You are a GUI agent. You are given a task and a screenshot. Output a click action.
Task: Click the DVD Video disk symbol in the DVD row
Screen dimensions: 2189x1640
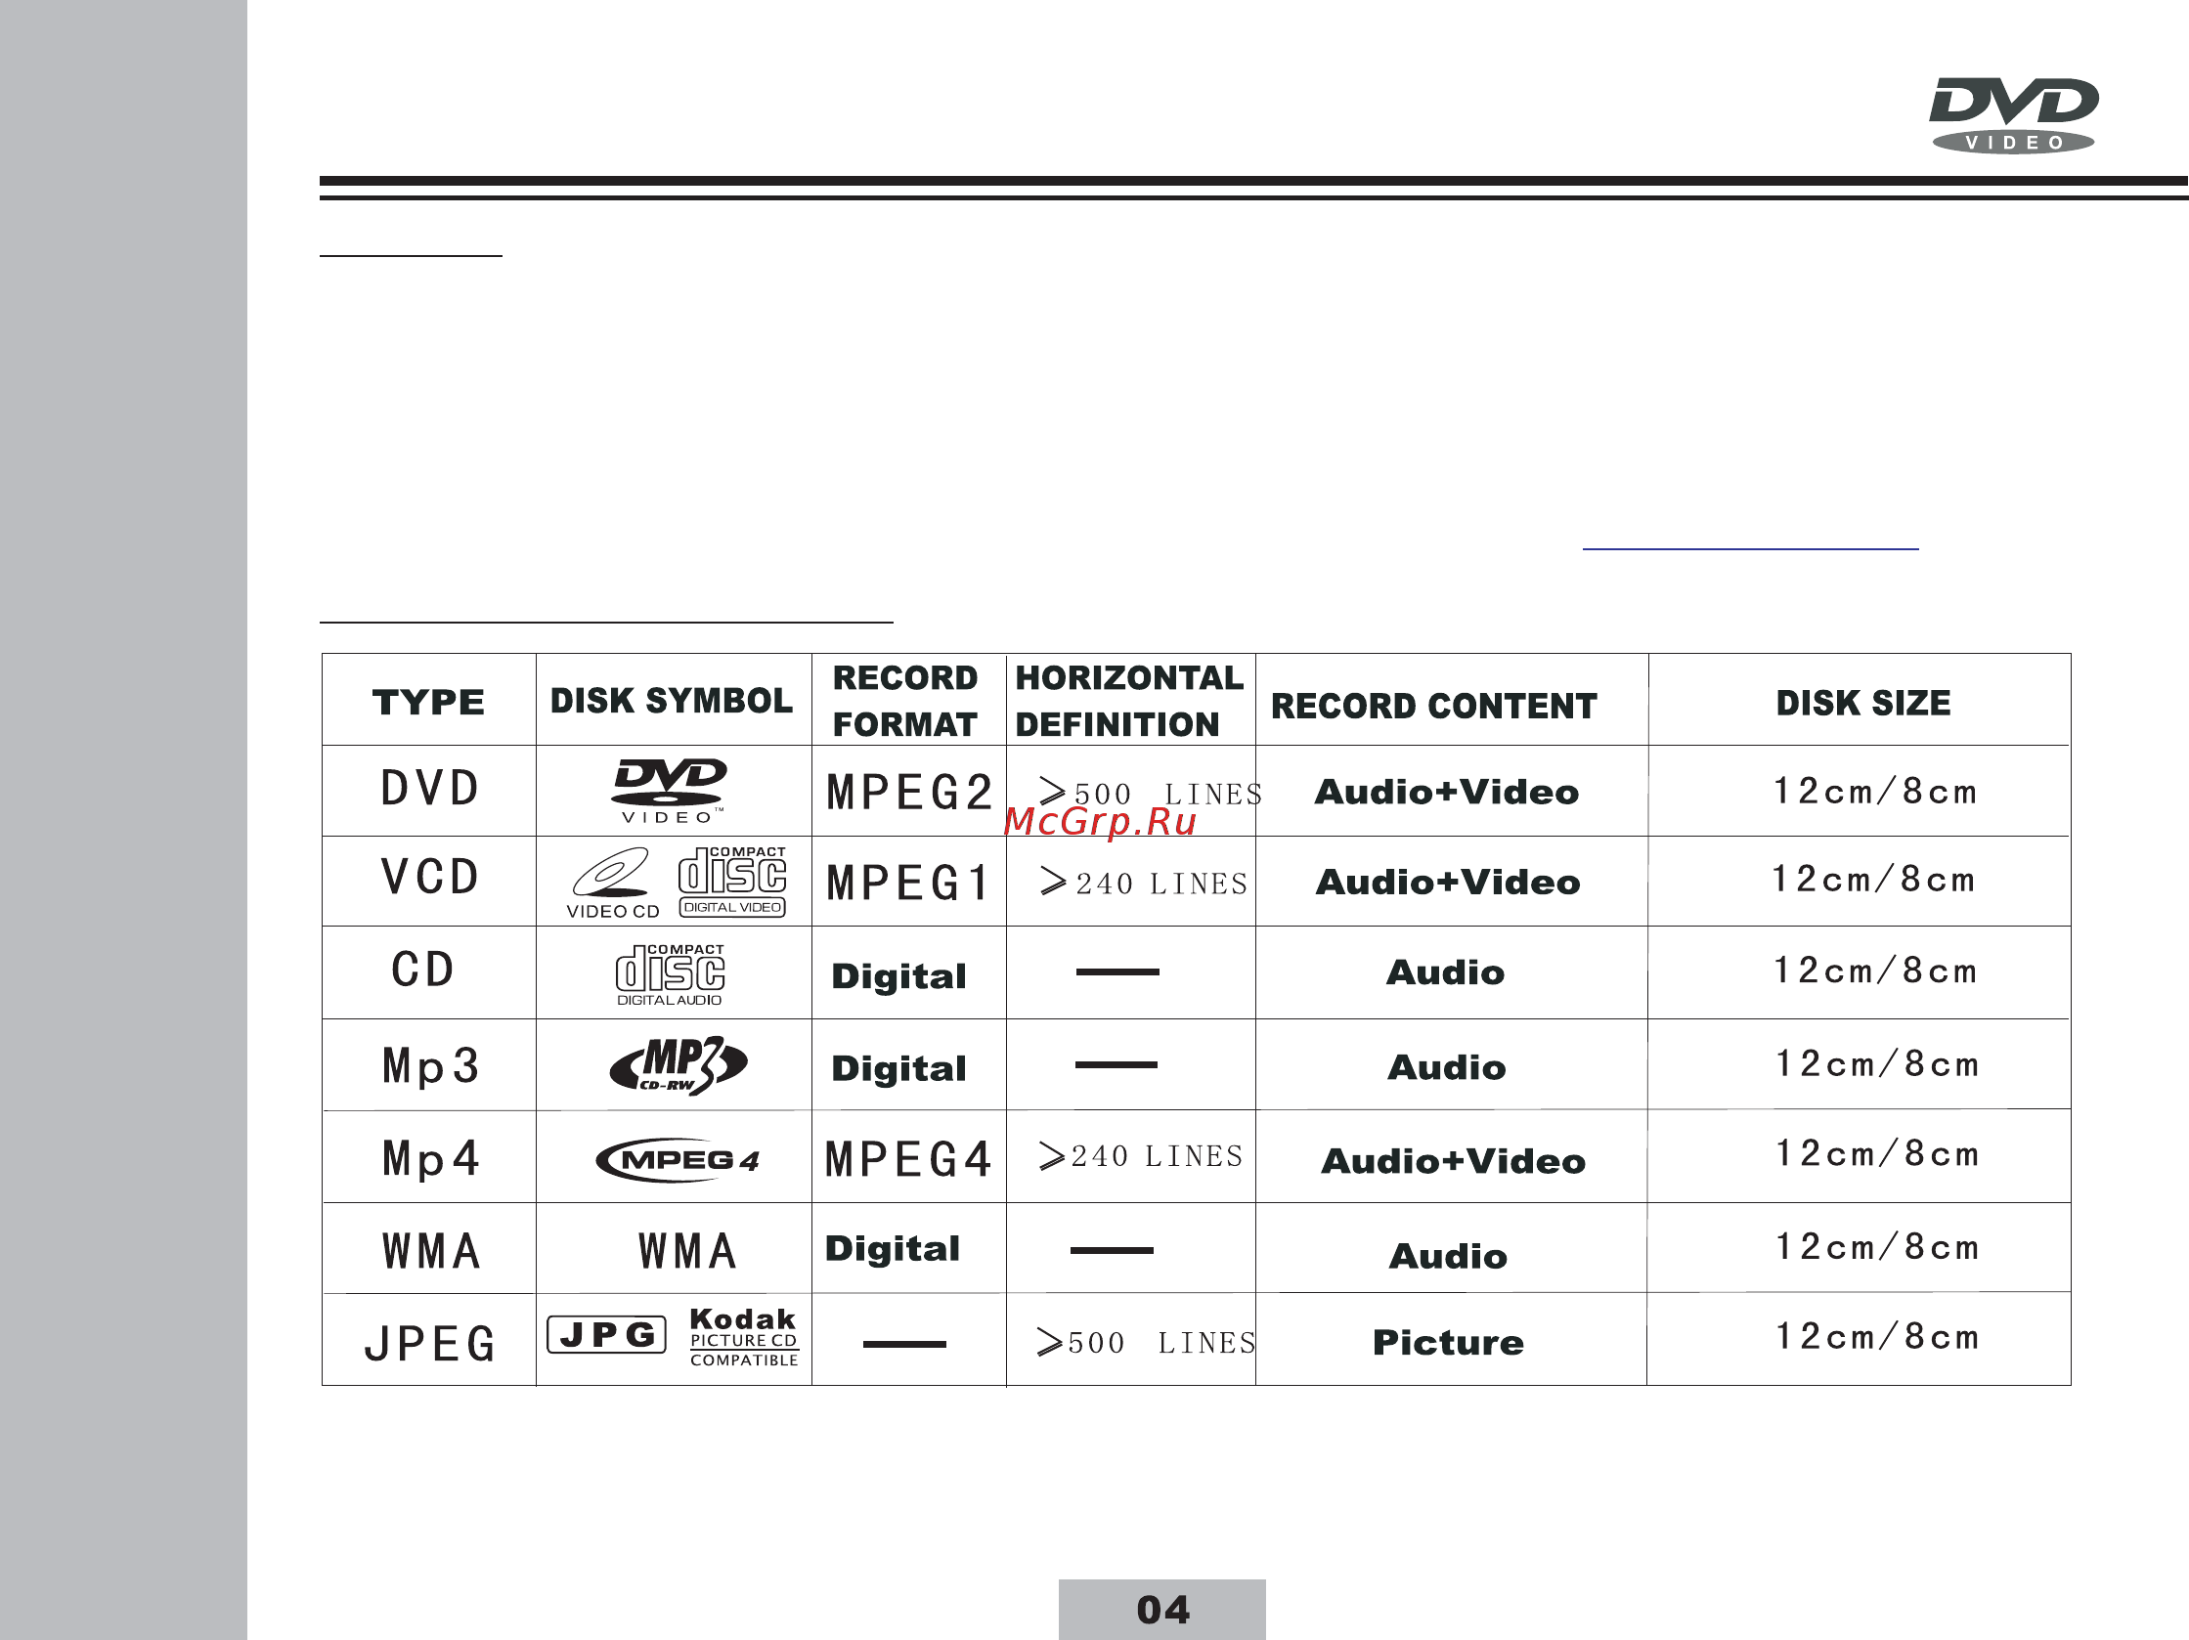[670, 791]
